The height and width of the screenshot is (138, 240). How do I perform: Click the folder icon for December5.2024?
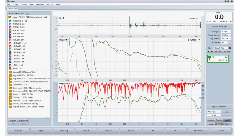10,85
